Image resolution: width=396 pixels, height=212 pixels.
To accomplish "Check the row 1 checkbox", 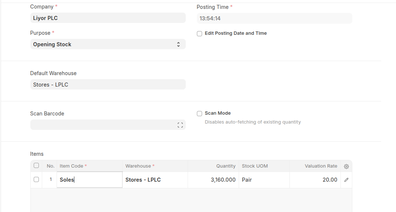I will [36, 179].
